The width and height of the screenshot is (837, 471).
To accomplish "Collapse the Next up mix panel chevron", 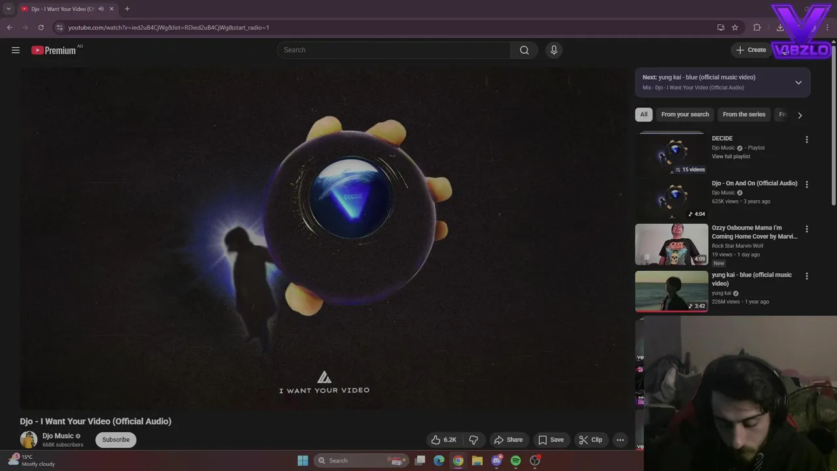I will tap(798, 82).
